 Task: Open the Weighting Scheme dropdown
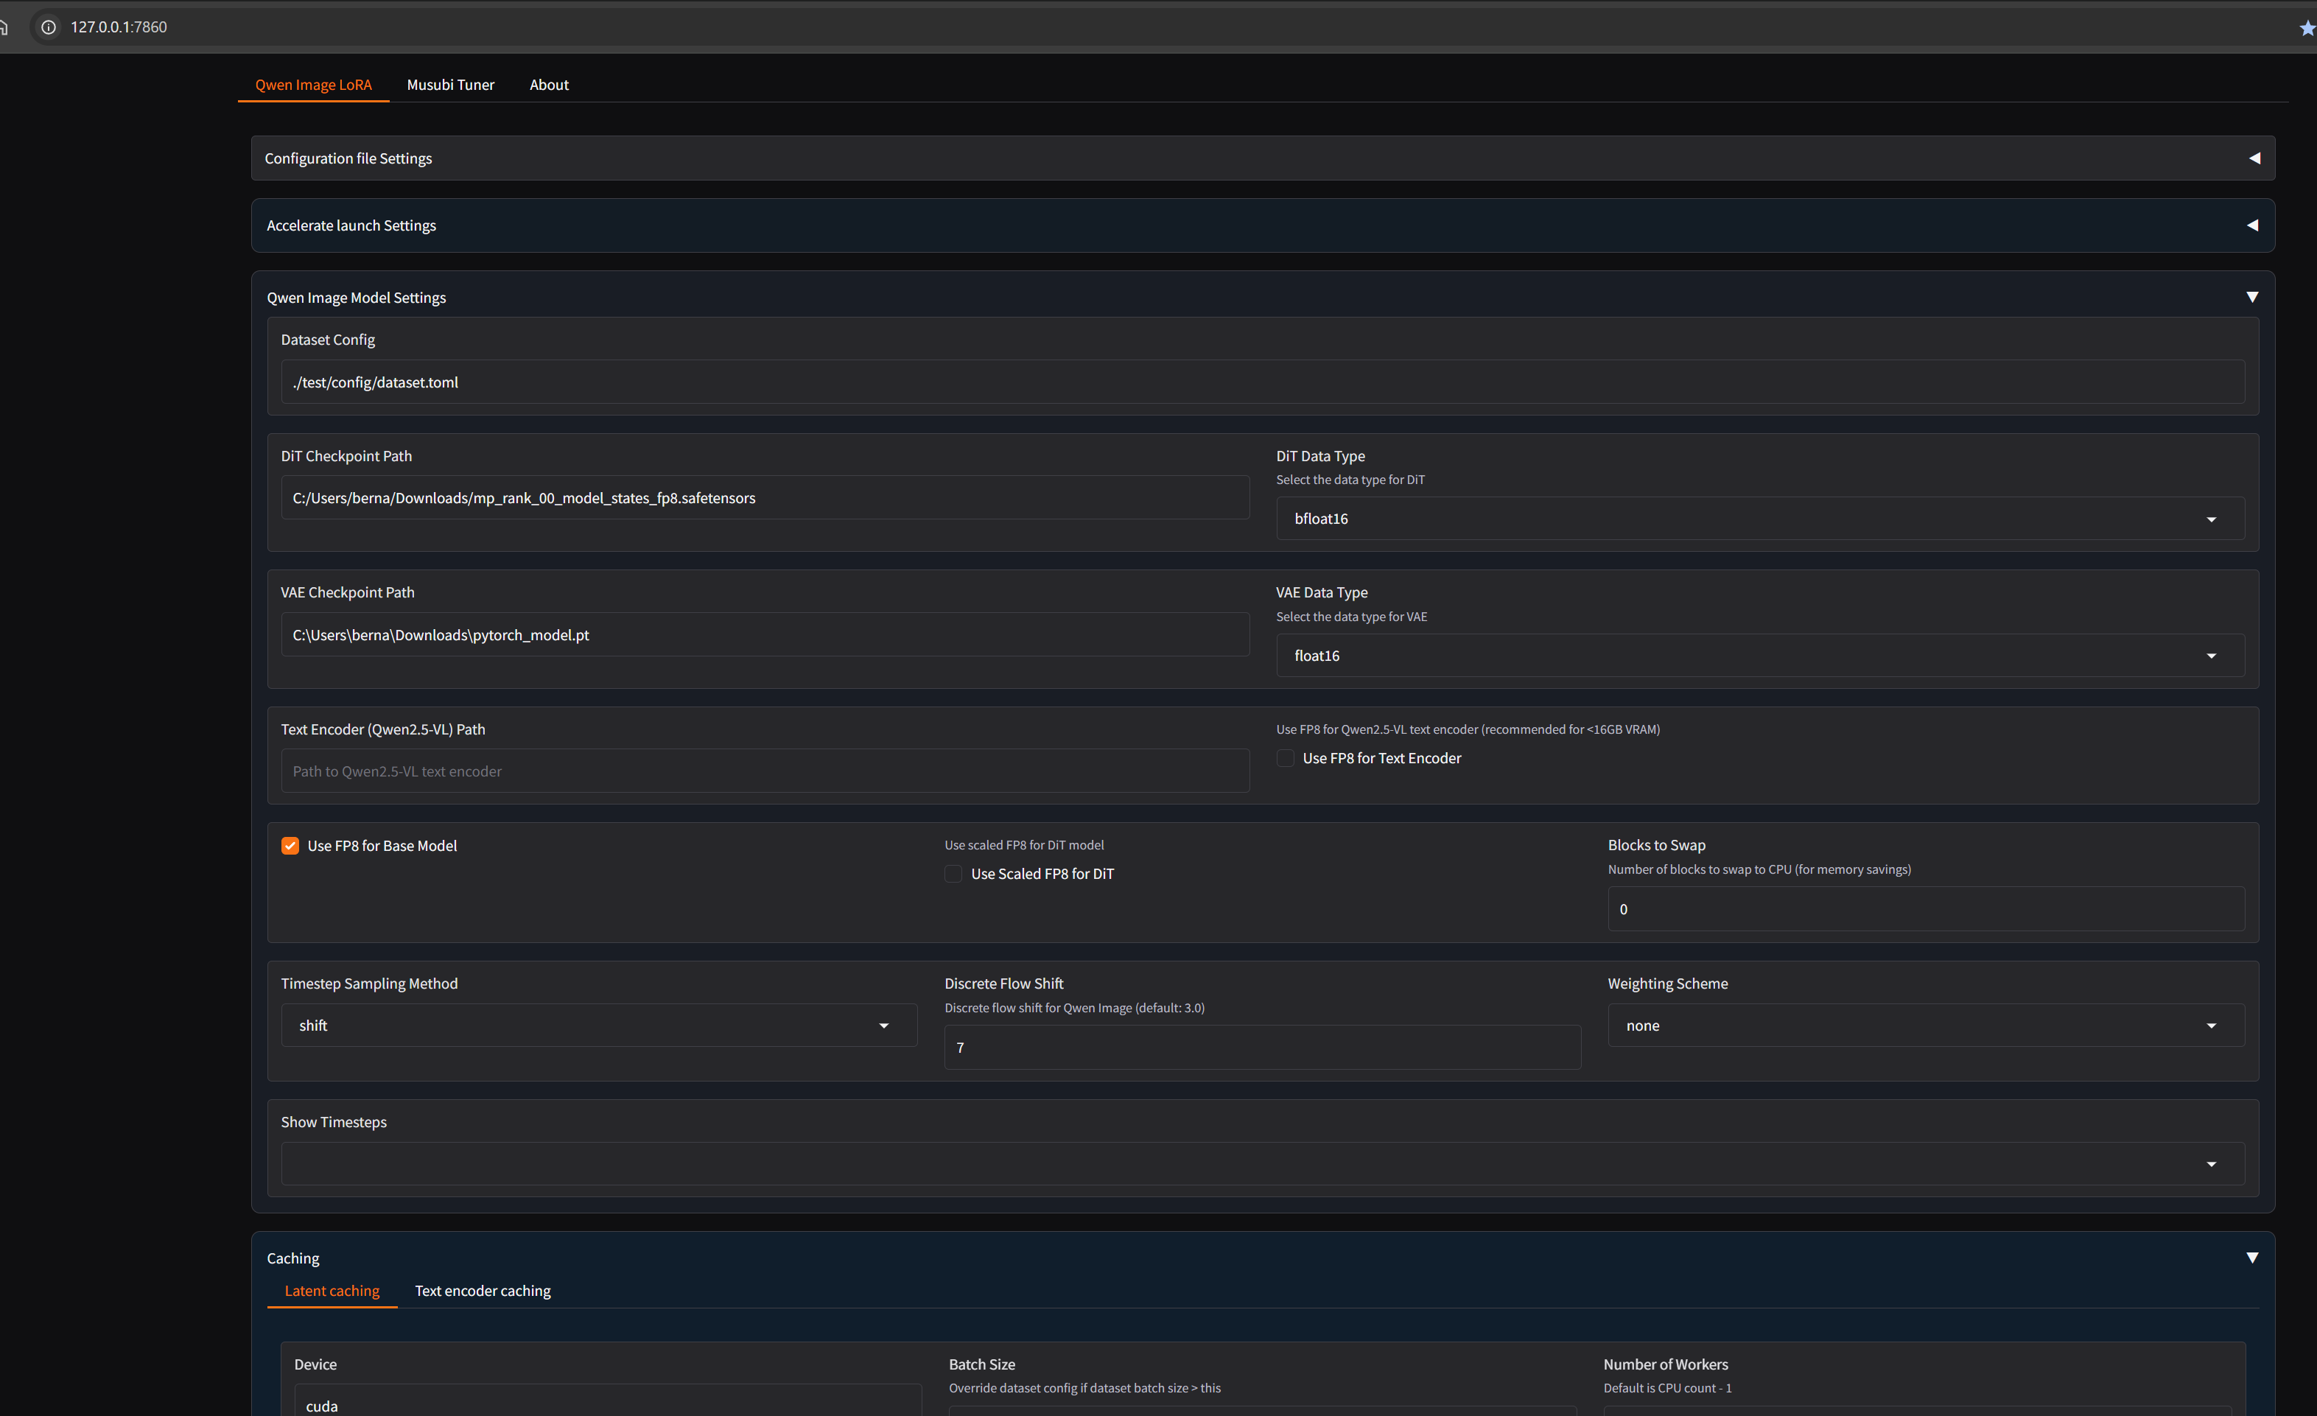click(2211, 1025)
